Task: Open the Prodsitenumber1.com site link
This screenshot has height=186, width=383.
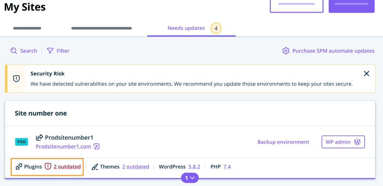Action: (64, 146)
